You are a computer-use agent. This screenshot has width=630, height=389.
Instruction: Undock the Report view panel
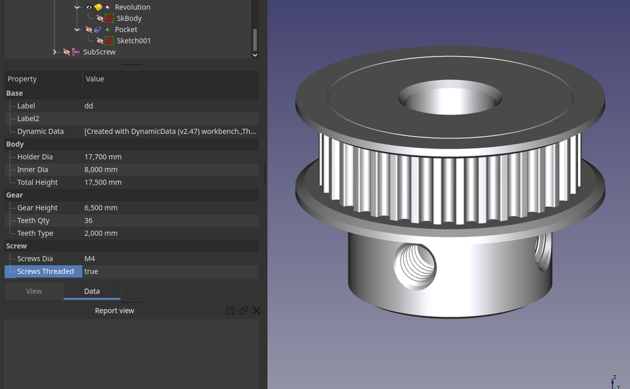pyautogui.click(x=243, y=310)
